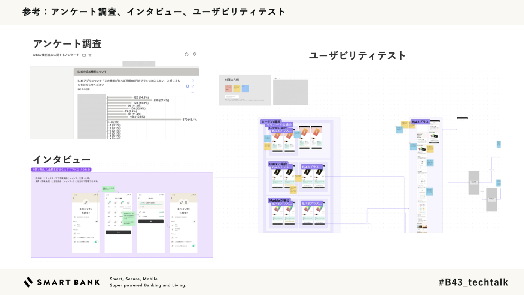Select the カードの選択 frame label
The image size is (524, 295).
click(x=271, y=122)
